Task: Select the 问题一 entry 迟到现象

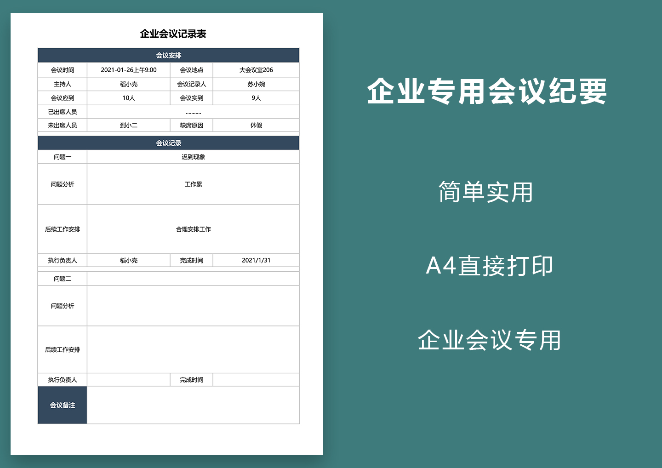Action: point(193,156)
